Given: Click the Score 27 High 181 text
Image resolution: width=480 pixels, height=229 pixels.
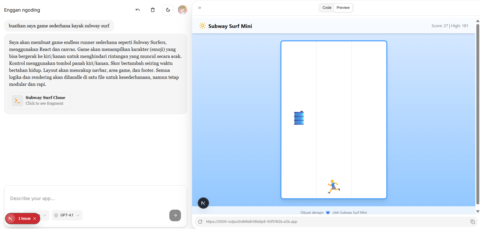Looking at the screenshot, I should (x=450, y=26).
